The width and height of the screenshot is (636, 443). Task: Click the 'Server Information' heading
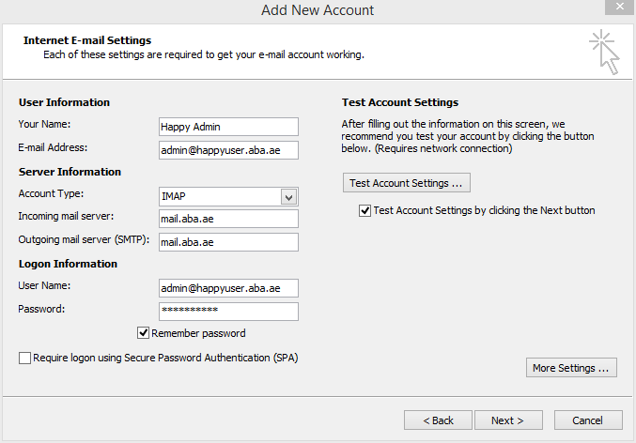click(x=70, y=172)
